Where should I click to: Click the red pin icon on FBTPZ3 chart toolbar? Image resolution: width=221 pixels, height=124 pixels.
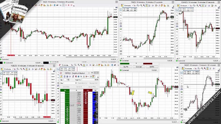(60, 65)
